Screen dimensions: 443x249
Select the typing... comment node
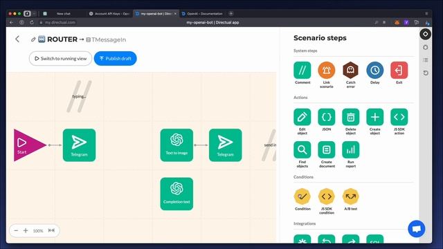[x=79, y=97]
